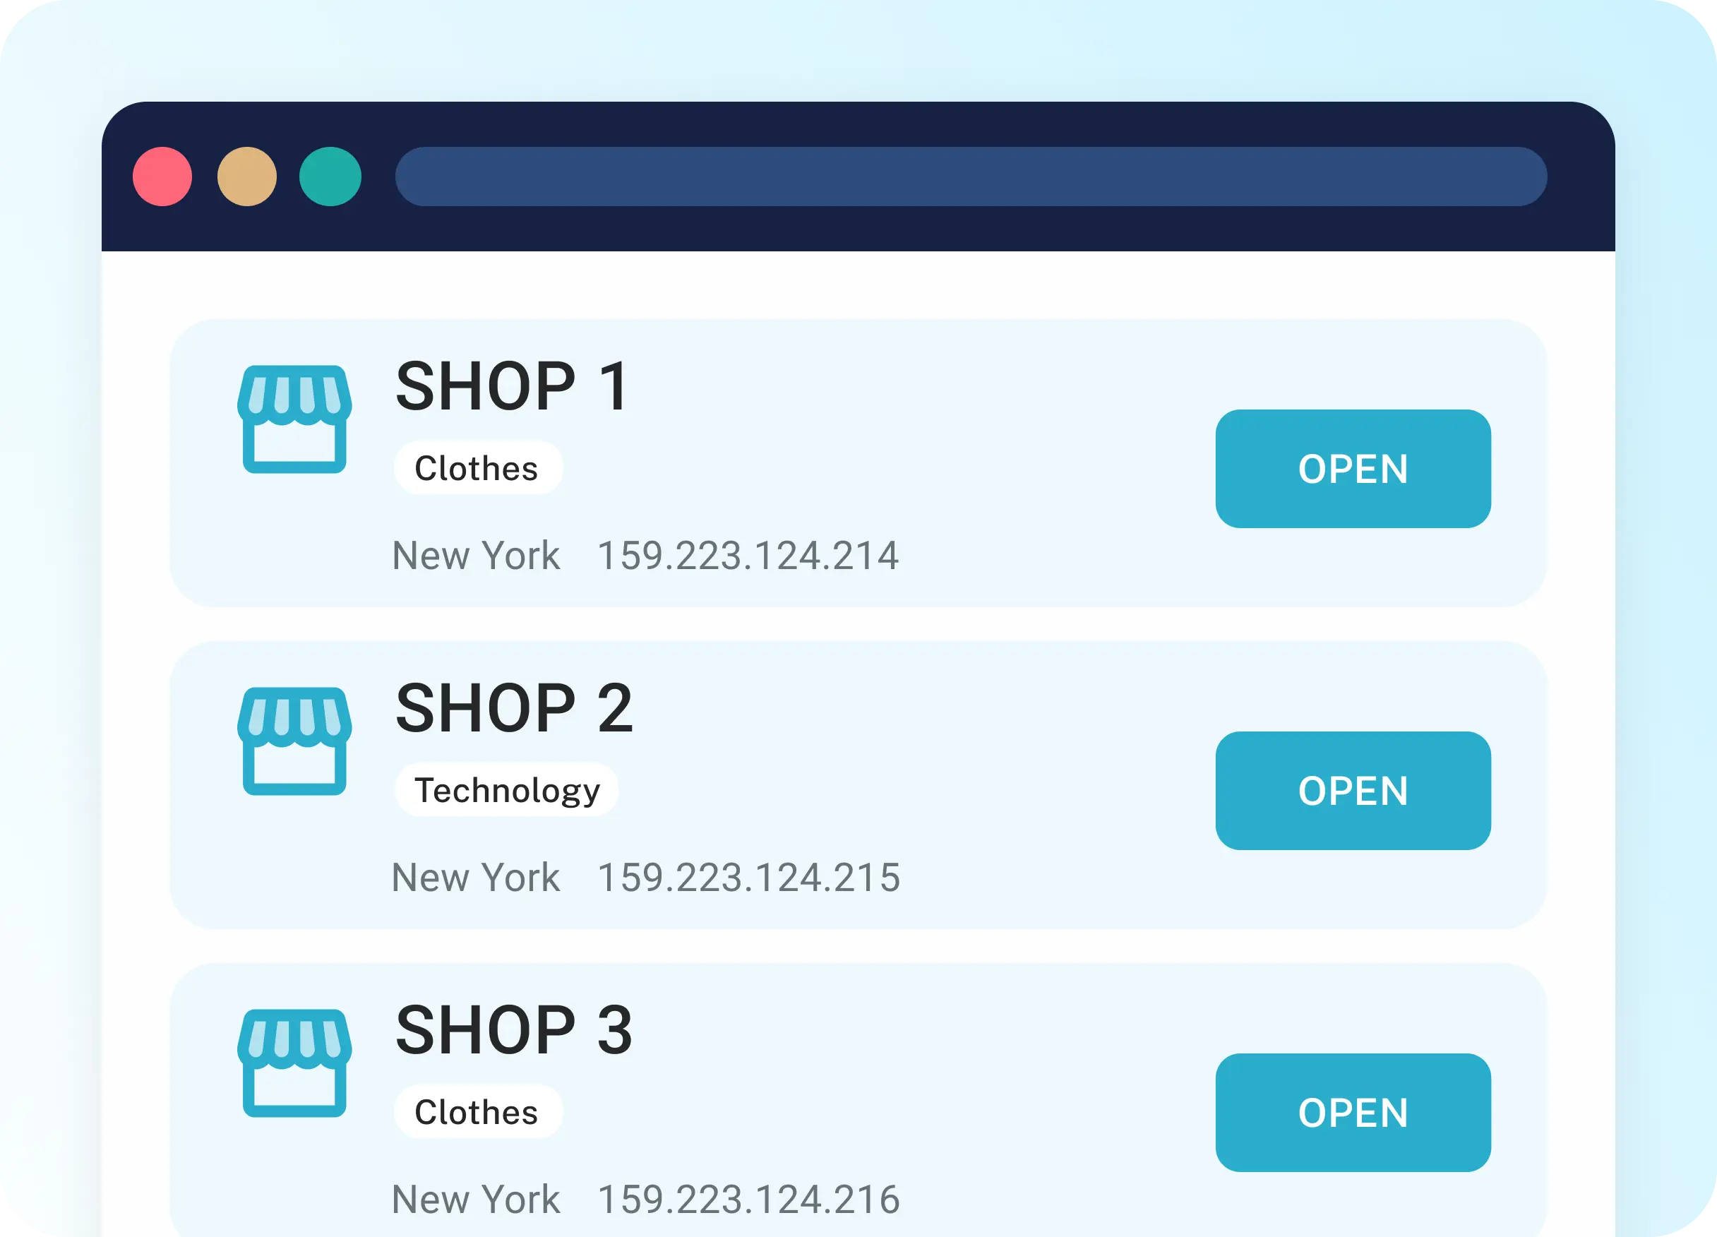Click the green window dot
1717x1237 pixels.
tap(330, 177)
